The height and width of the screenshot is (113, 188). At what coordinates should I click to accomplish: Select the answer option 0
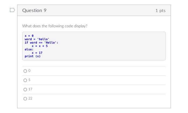[x=25, y=71]
